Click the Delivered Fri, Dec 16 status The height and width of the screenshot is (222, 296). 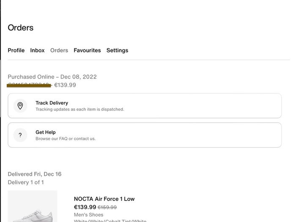35,174
